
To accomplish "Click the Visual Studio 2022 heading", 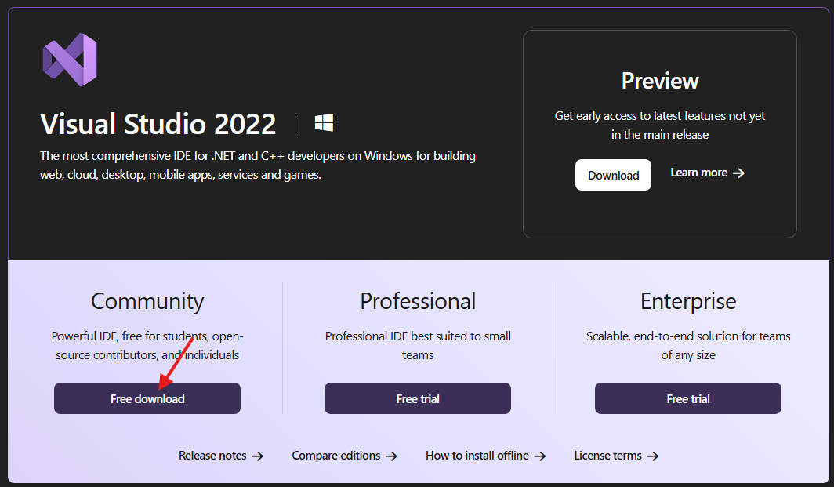I will [158, 123].
